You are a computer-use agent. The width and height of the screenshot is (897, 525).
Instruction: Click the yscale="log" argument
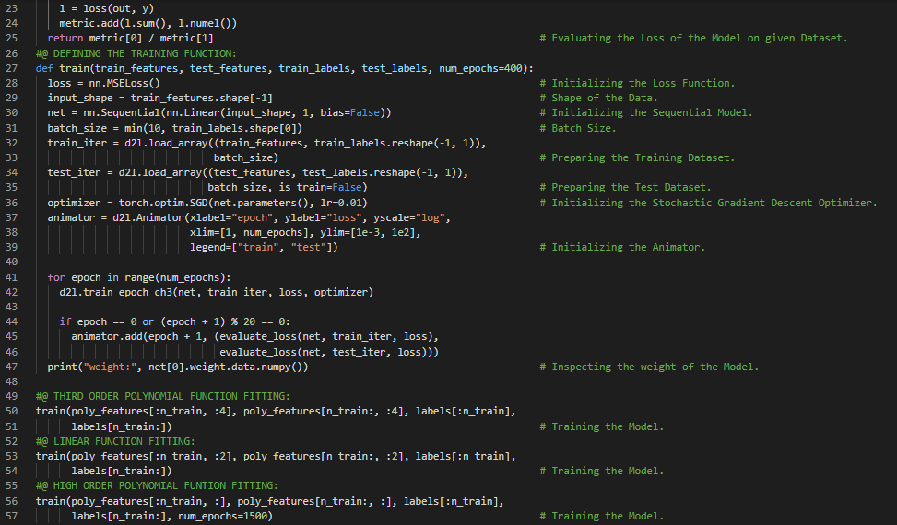coord(407,217)
